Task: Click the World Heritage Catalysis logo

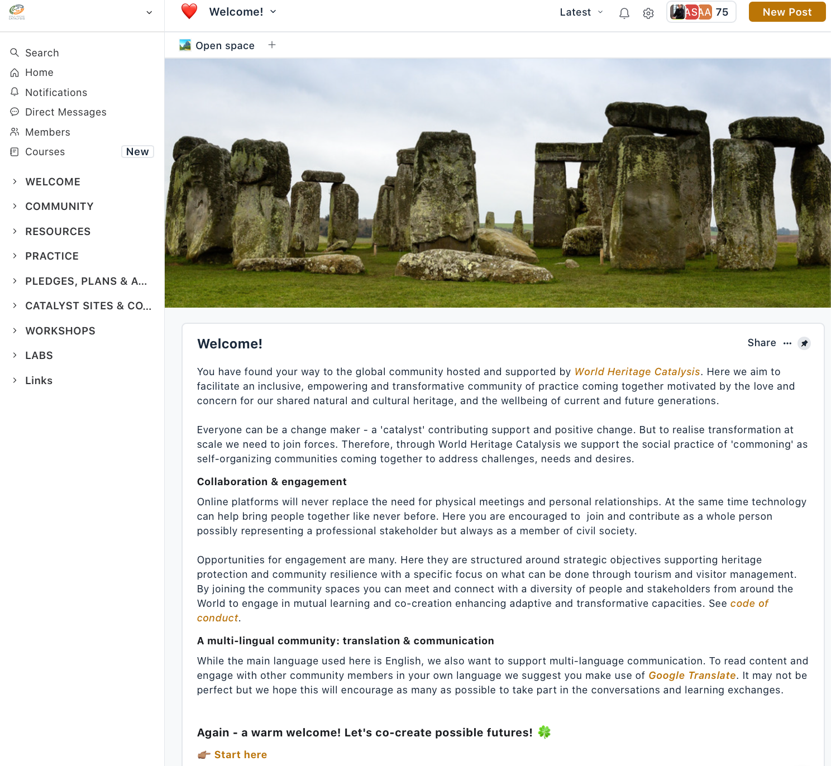Action: [x=17, y=12]
